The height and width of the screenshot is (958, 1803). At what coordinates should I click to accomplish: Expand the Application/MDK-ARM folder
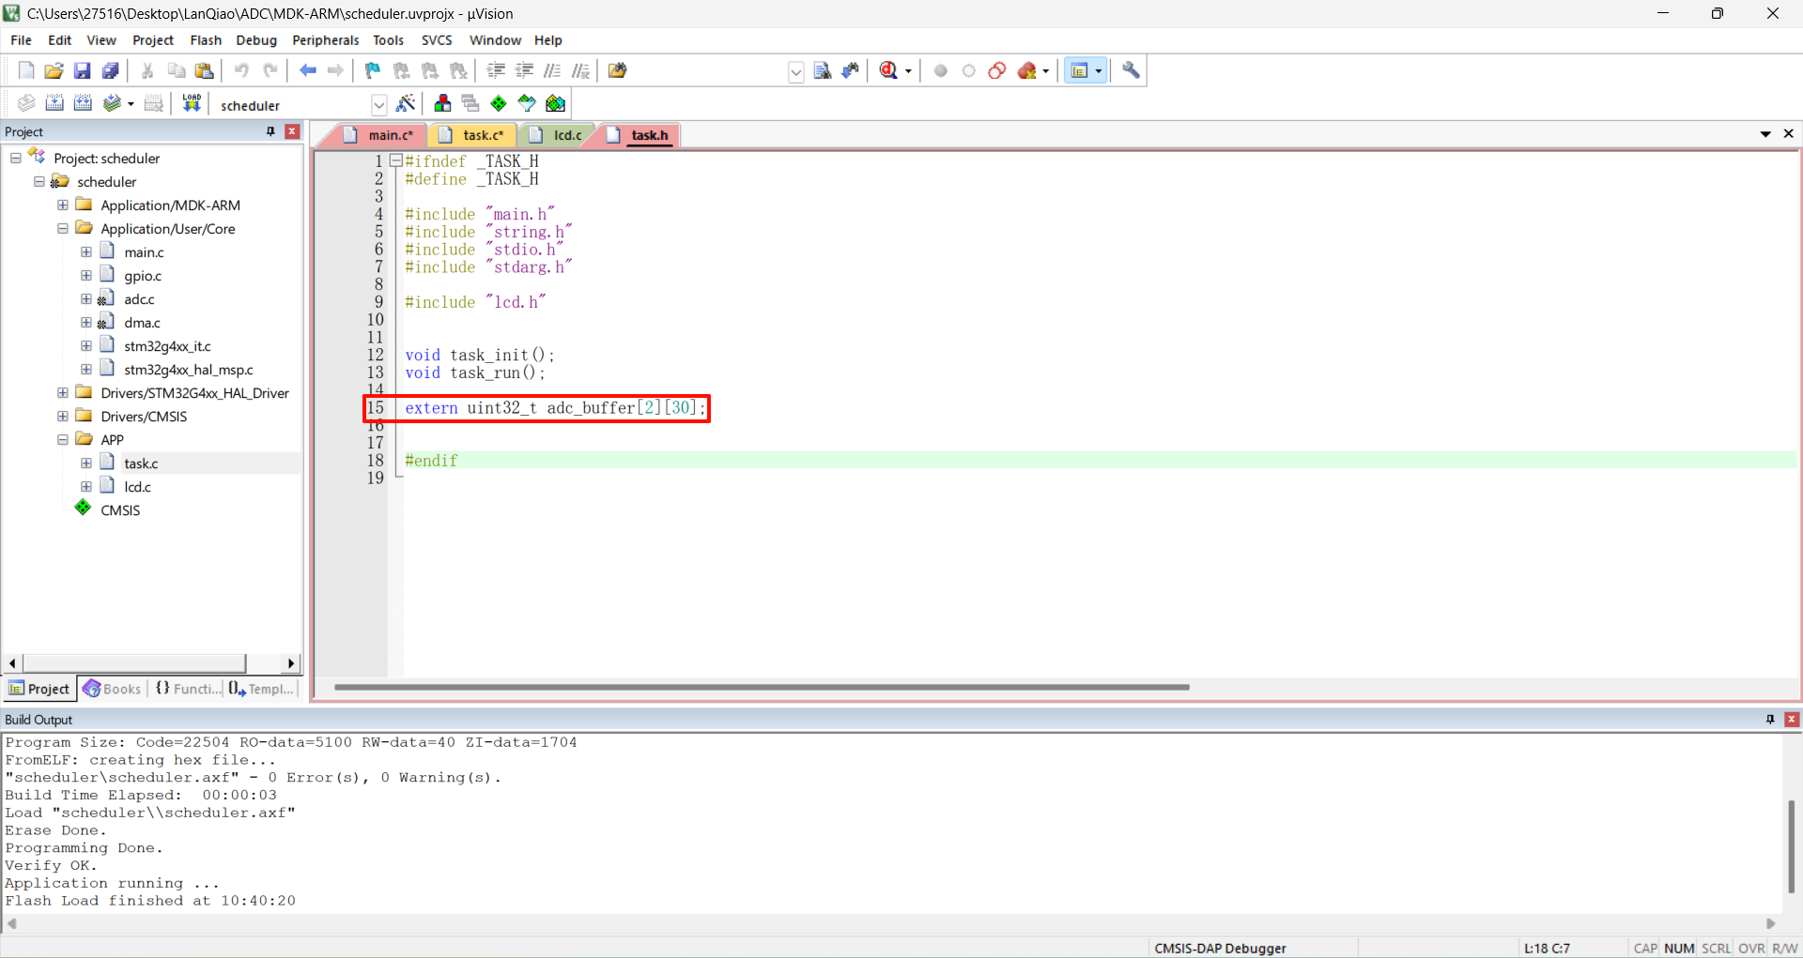(x=63, y=205)
